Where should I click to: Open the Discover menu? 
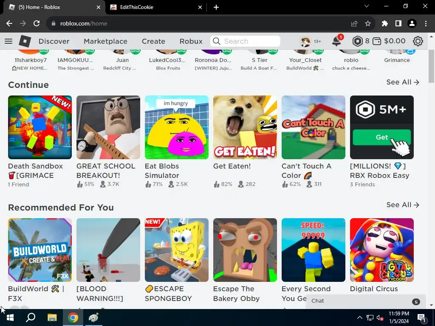click(x=54, y=41)
